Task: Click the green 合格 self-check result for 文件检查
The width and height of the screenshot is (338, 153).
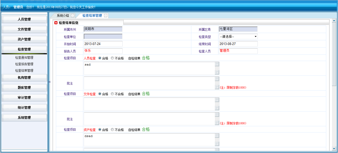Action: tap(146, 94)
